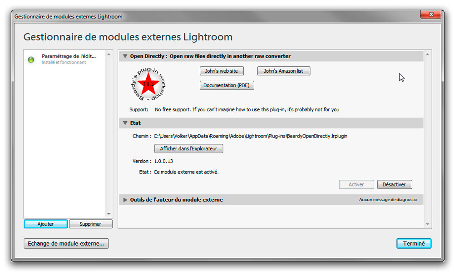
Task: Click the 'Installé et fonctionnant' status text
Action: tap(64, 62)
